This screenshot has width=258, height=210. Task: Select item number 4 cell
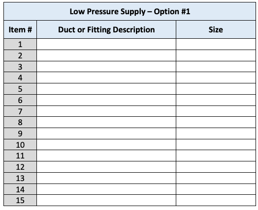(x=20, y=78)
